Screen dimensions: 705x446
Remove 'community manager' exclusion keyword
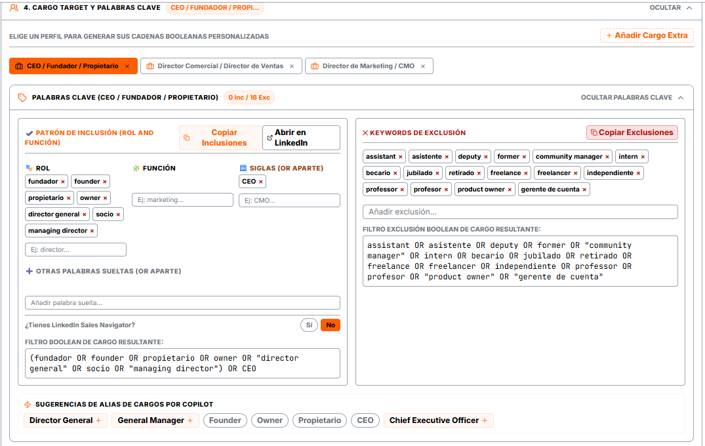click(x=607, y=157)
